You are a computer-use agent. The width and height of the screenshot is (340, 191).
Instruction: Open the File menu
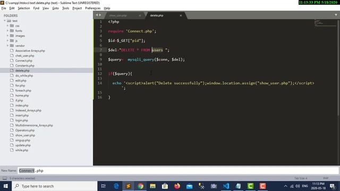pyautogui.click(x=4, y=8)
